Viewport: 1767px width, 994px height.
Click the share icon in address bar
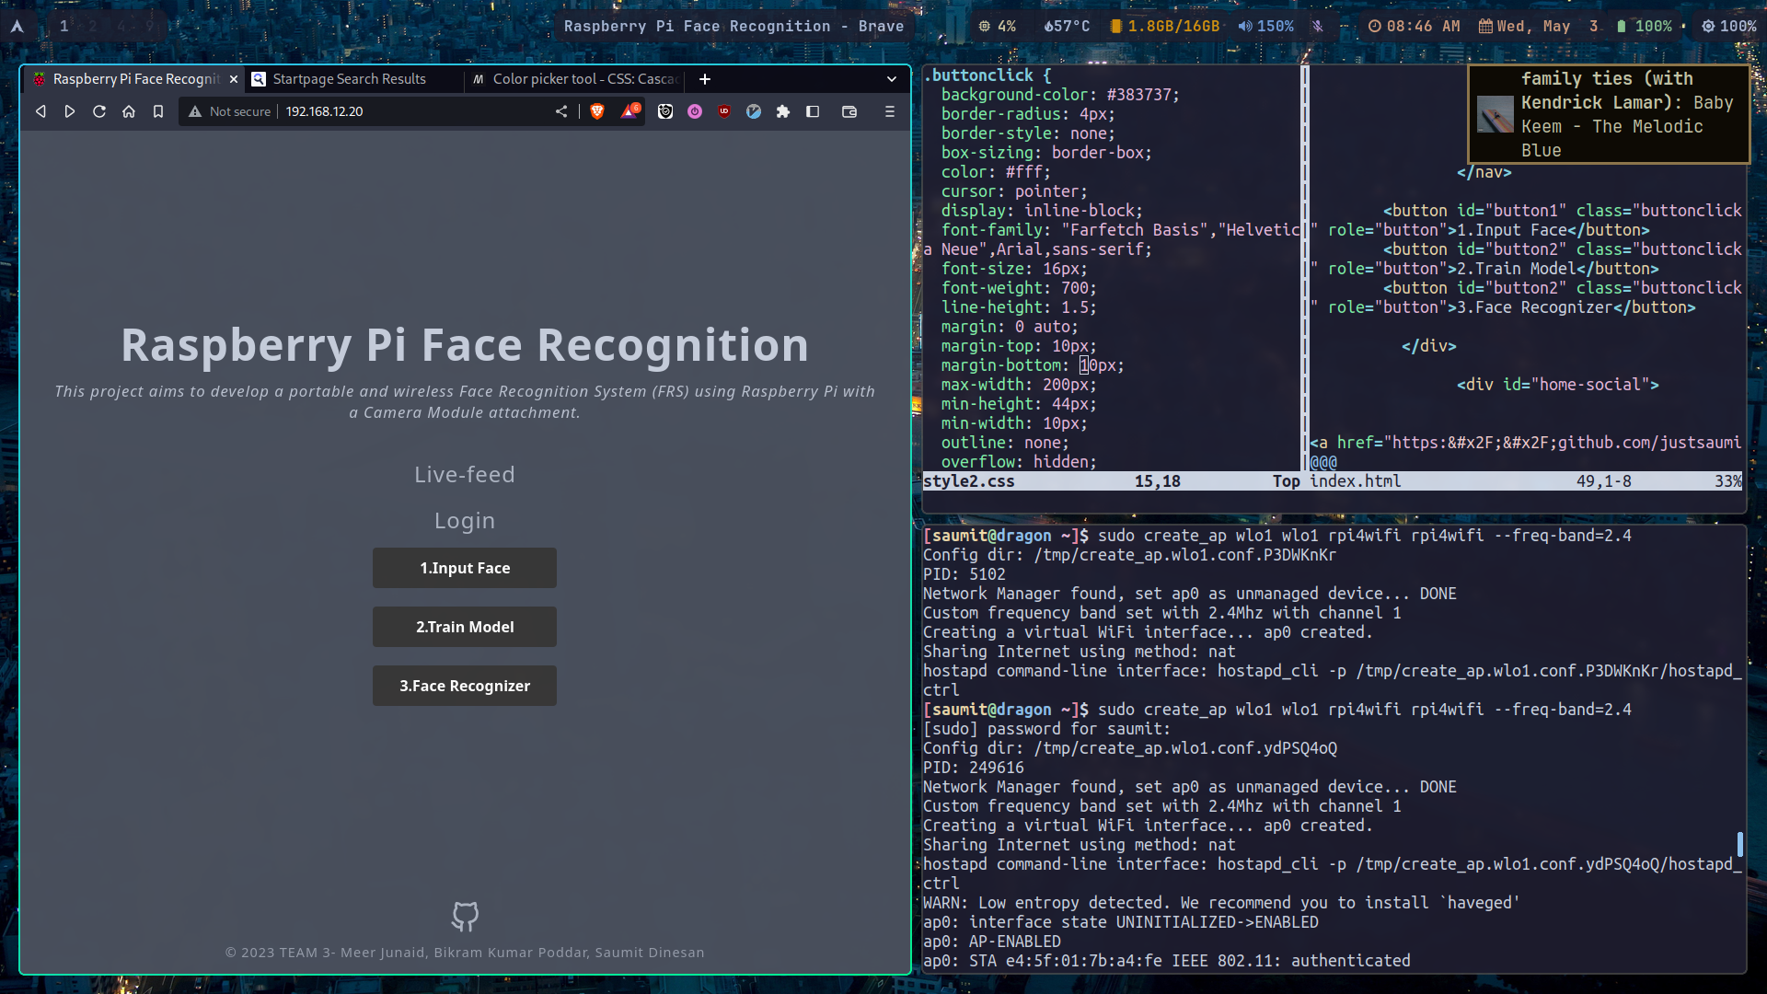pyautogui.click(x=561, y=111)
